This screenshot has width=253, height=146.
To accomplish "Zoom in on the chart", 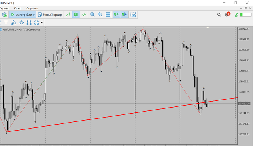I will 92,15.
